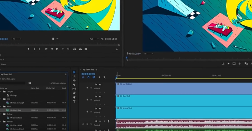Play sequence in Program monitor

228,64
